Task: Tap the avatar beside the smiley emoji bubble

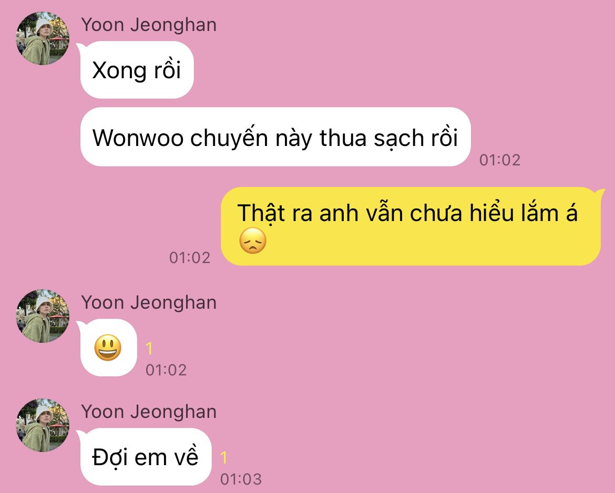Action: 43,316
